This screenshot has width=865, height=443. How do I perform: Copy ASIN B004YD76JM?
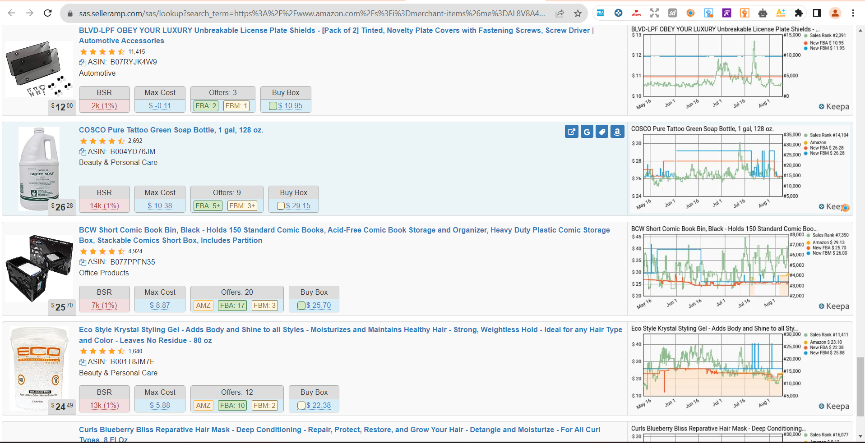83,152
